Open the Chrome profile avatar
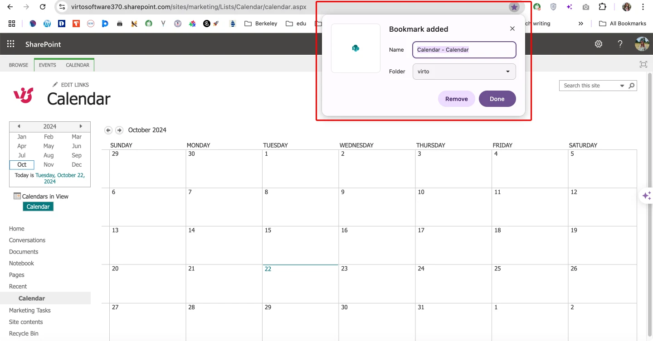Screen dimensions: 653x341 click(x=627, y=7)
